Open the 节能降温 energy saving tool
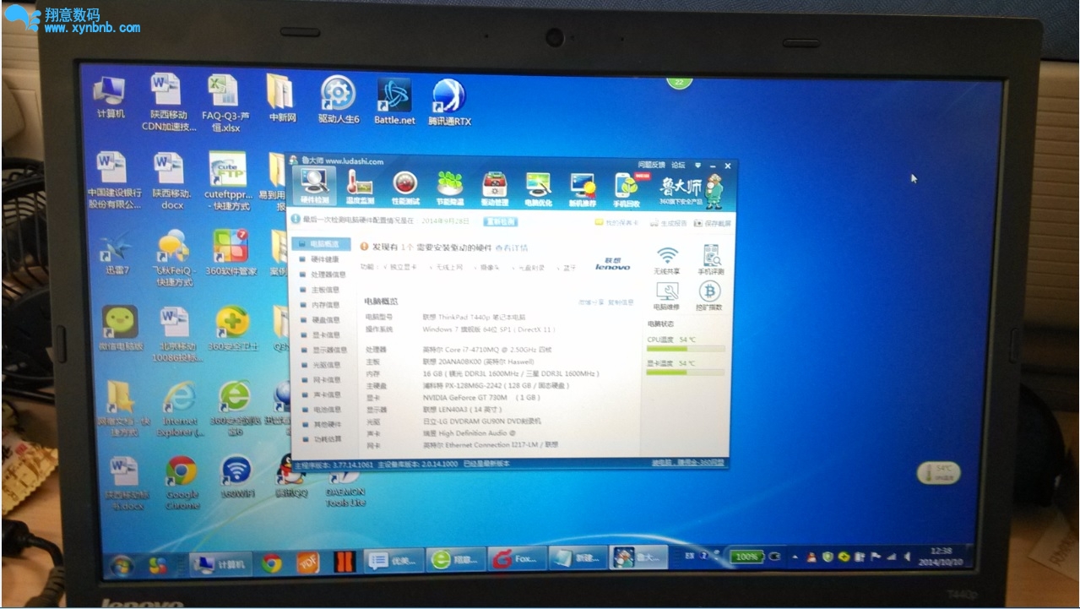 [x=450, y=188]
